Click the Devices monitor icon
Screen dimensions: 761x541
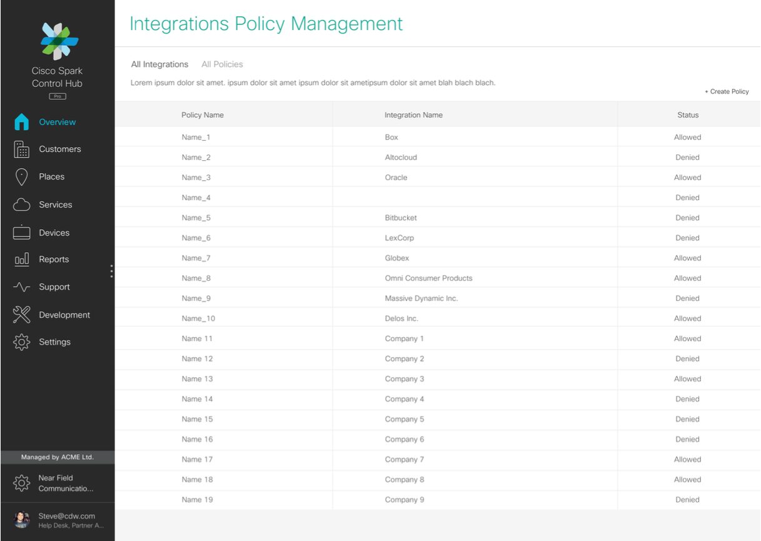22,233
